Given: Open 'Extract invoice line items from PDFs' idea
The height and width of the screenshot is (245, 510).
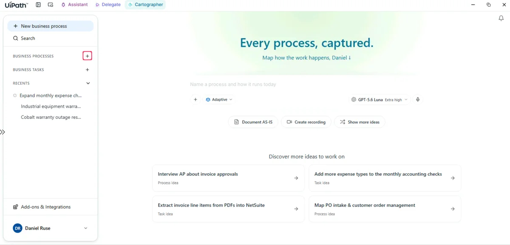Looking at the screenshot, I should point(228,209).
